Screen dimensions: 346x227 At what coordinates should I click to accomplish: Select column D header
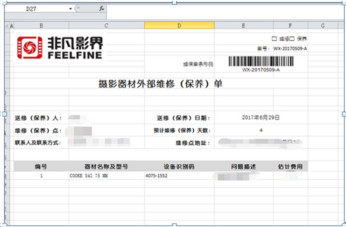(179, 25)
